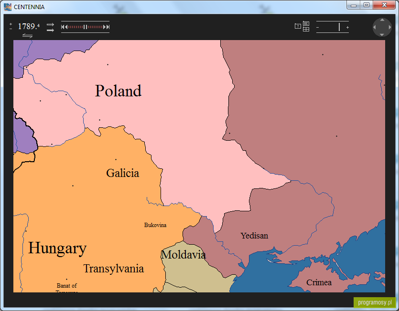The image size is (399, 311).
Task: Pan the map left
Action: 375,27
